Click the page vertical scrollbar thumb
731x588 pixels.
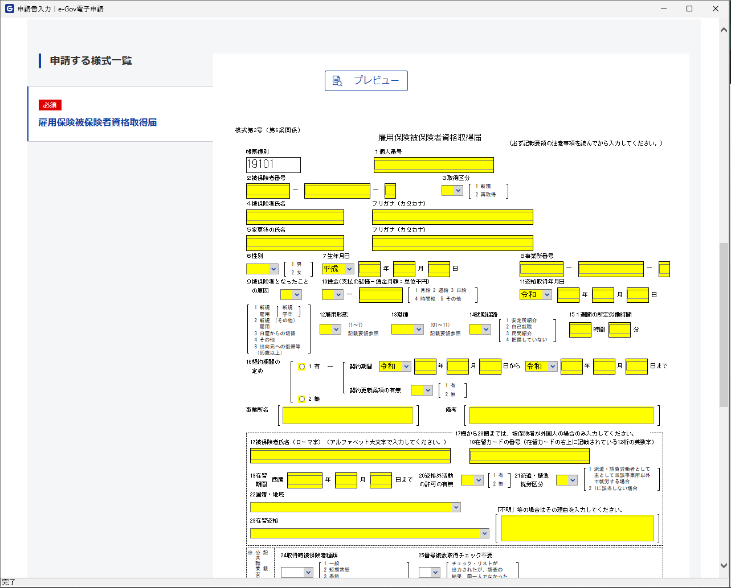[724, 324]
